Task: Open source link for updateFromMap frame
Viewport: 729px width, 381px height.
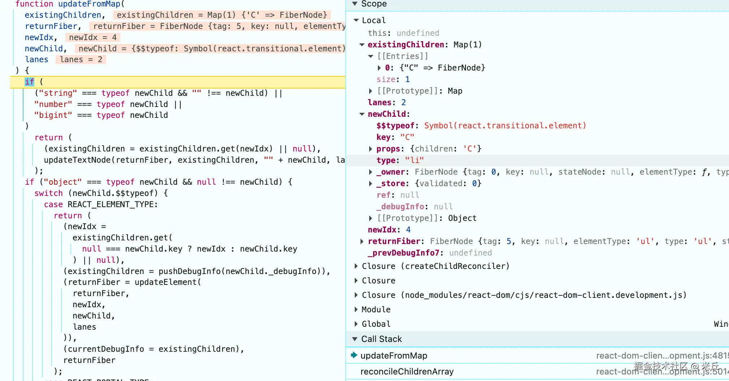Action: (662, 356)
